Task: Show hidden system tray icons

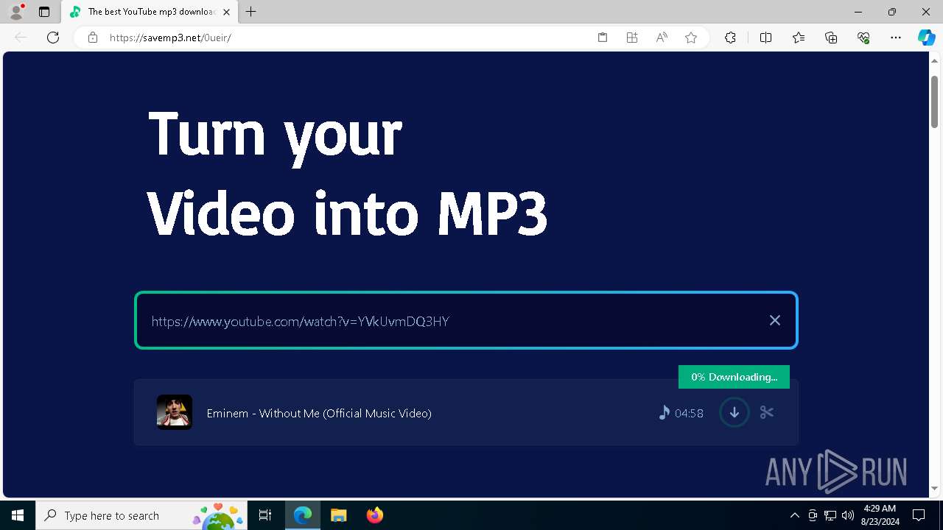Action: [794, 515]
